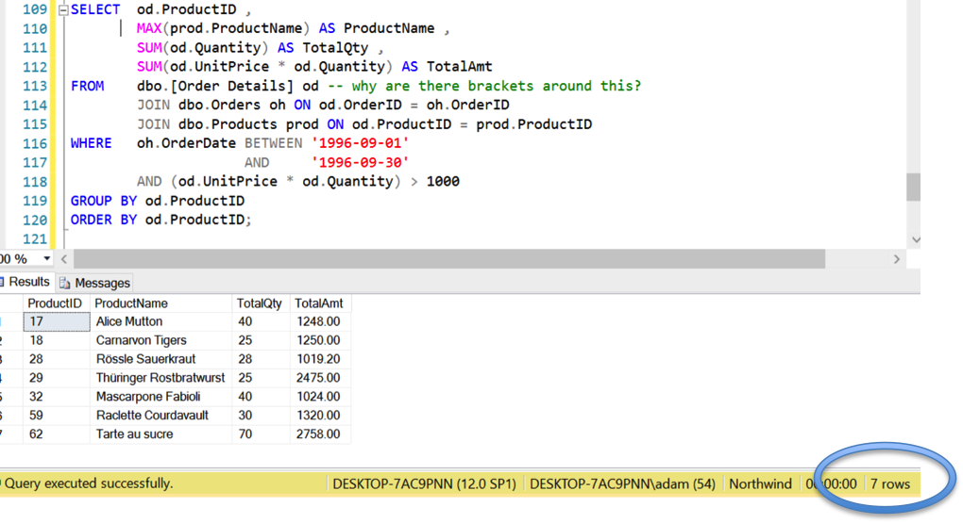This screenshot has height=524, width=963.
Task: Select the Rössle Sauerkraut cell
Action: 160,359
